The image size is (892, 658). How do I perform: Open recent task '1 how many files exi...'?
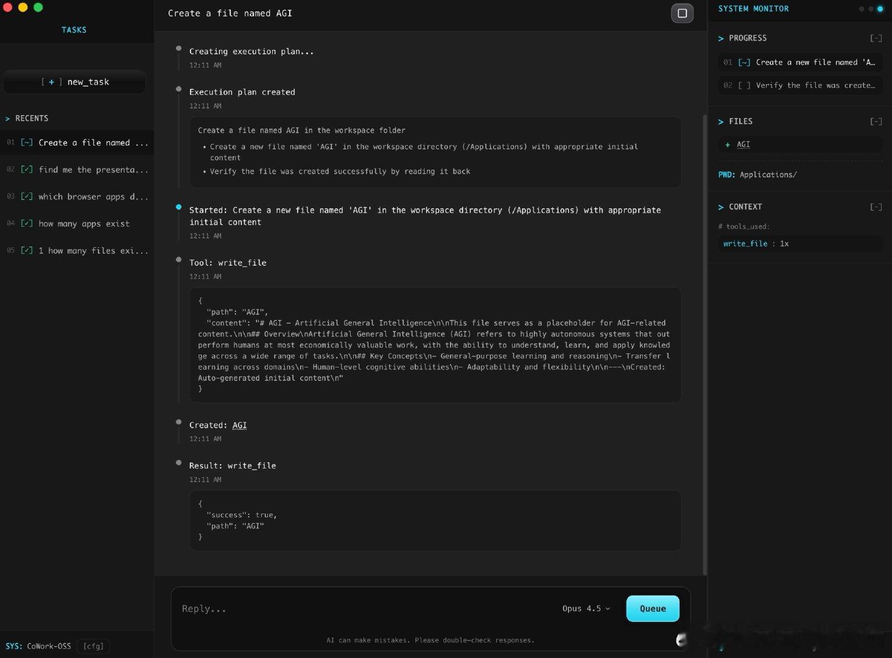coord(77,250)
